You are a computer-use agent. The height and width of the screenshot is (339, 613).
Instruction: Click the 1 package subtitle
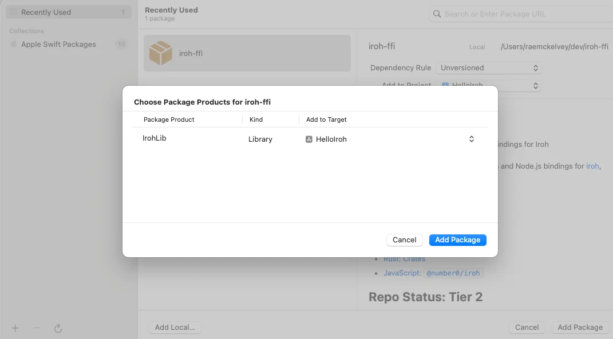point(160,19)
